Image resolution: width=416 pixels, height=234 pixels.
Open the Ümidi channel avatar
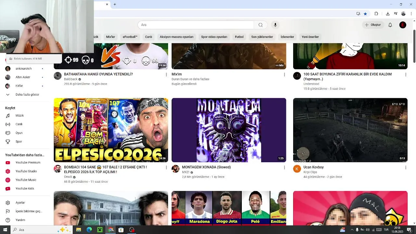(x=58, y=169)
